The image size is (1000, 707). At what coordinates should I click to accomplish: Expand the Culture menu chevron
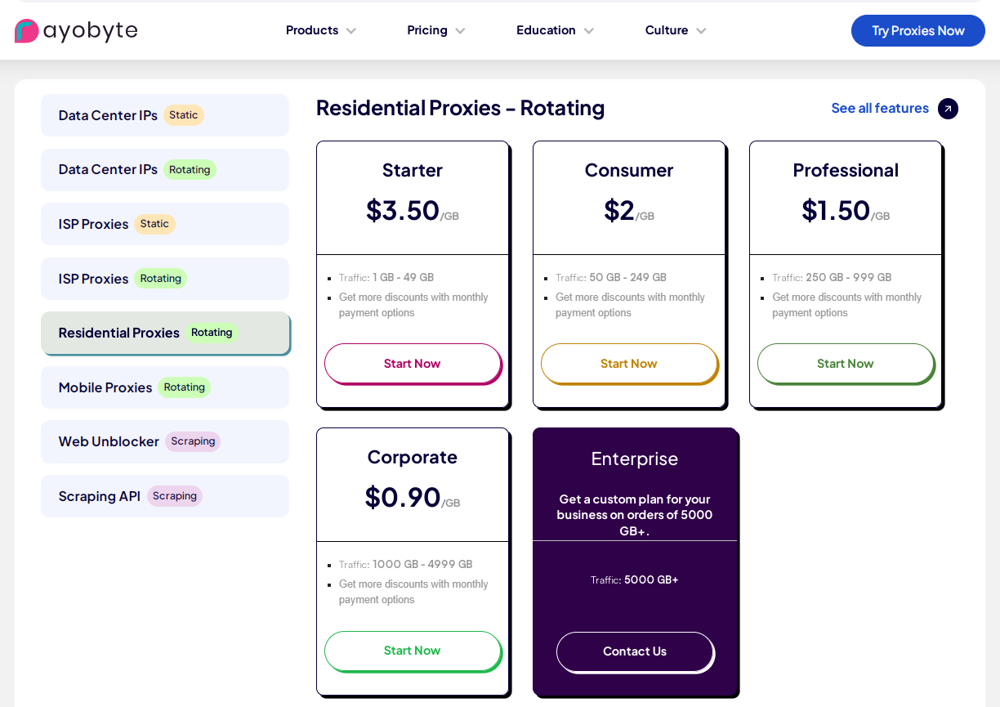[701, 31]
